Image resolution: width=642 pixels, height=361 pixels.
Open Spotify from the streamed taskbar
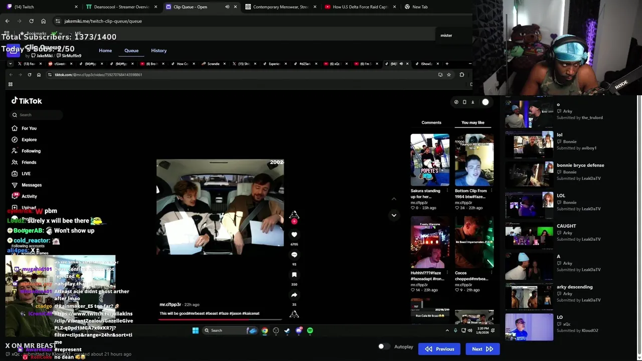tap(310, 330)
